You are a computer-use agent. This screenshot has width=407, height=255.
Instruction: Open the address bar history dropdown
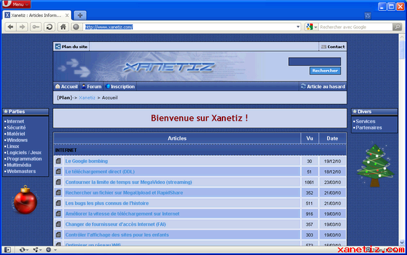click(x=298, y=27)
